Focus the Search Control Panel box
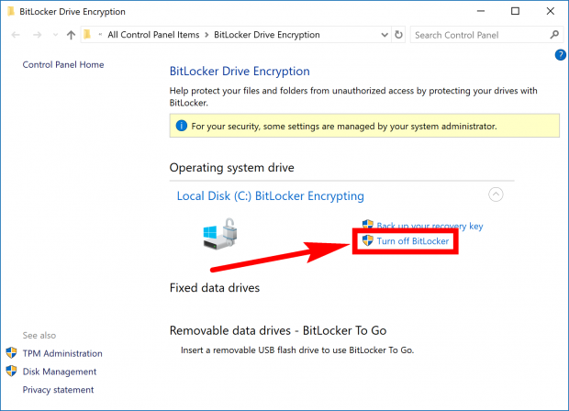The image size is (569, 411). [x=477, y=35]
